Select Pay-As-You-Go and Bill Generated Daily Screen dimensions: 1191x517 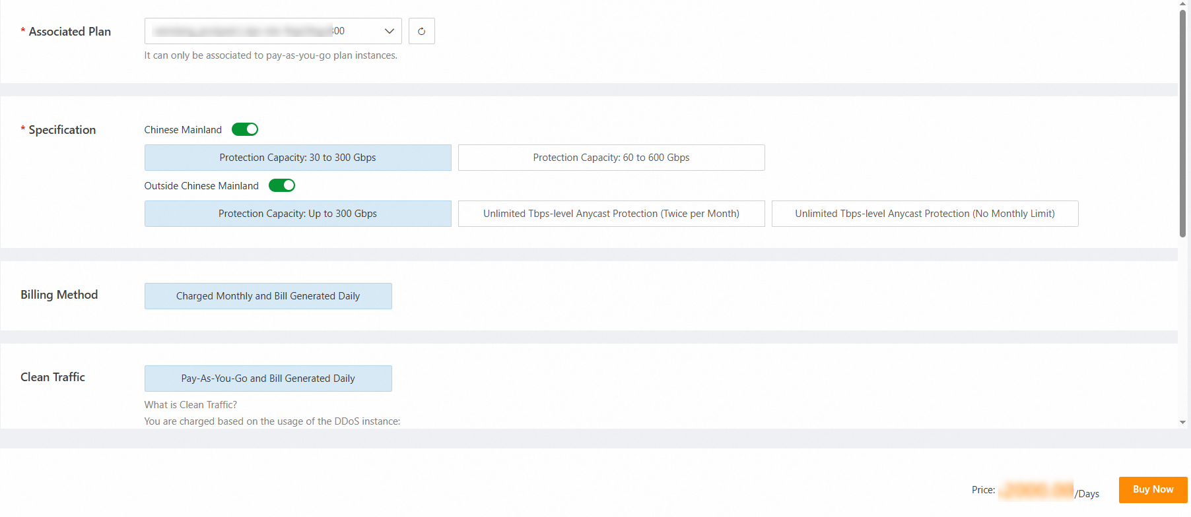[x=268, y=379]
